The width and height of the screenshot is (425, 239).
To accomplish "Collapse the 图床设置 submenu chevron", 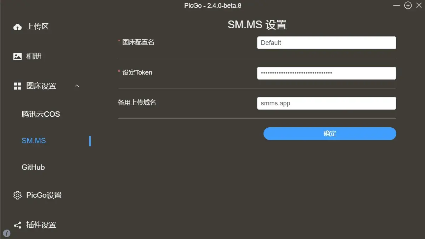I will 77,86.
